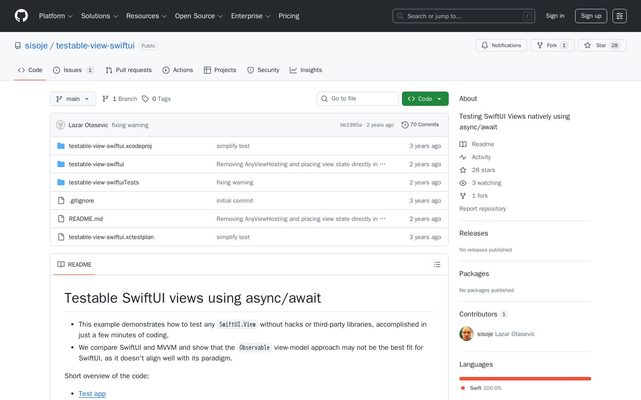Image resolution: width=641 pixels, height=400 pixels.
Task: Open the sisoje owner profile link
Action: coord(36,45)
